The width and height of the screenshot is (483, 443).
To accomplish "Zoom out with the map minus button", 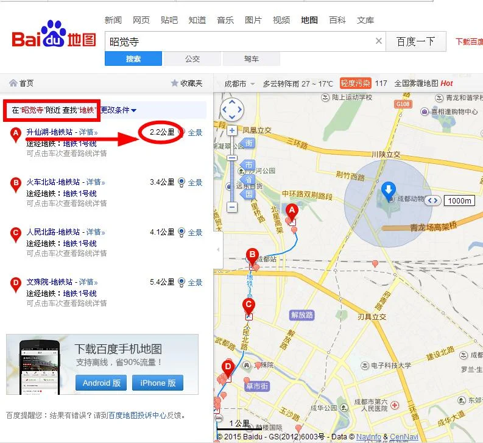I will tap(232, 207).
